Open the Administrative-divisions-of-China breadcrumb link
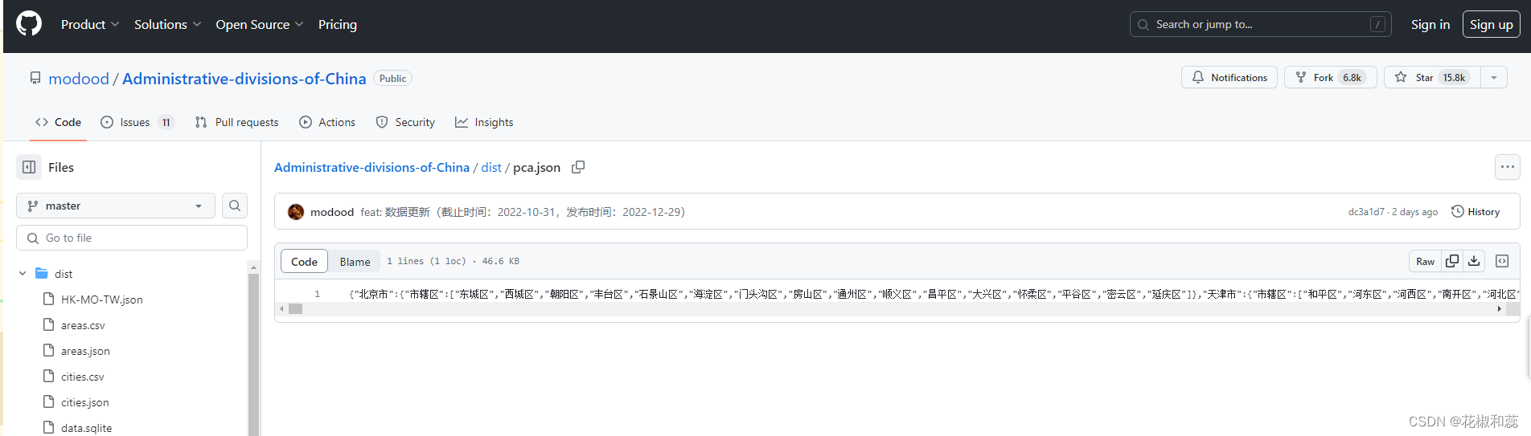The width and height of the screenshot is (1531, 436). tap(371, 167)
